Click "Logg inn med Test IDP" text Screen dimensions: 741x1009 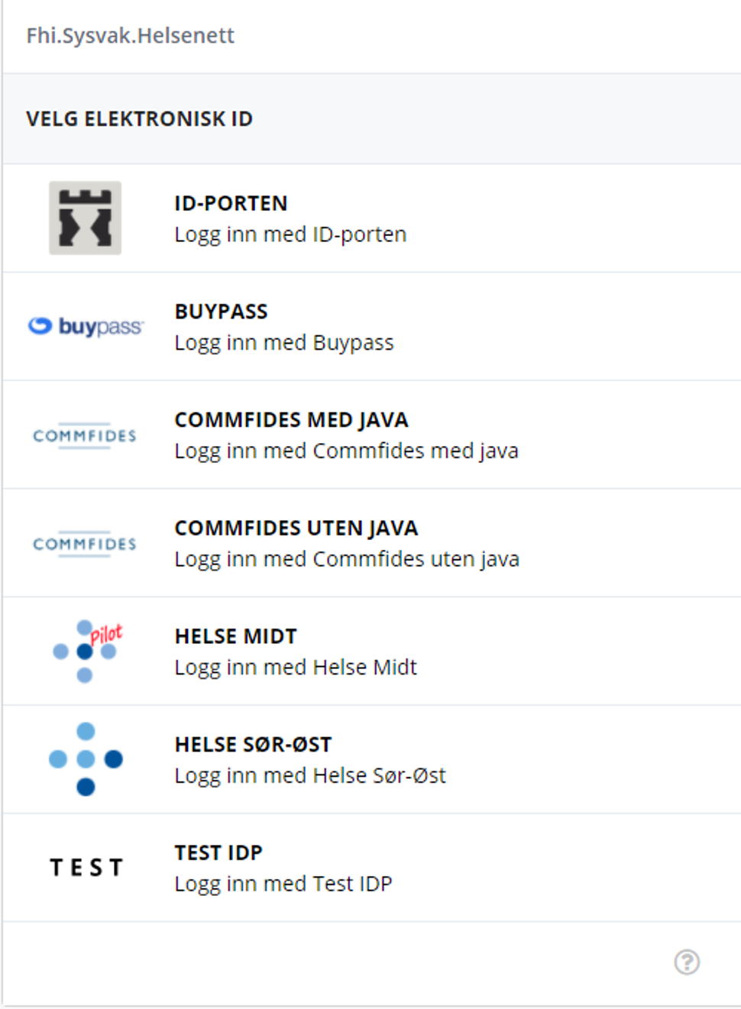283,884
